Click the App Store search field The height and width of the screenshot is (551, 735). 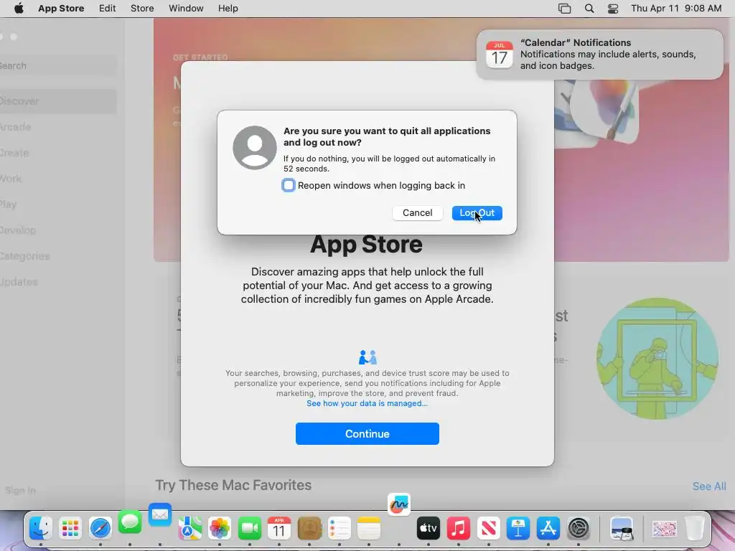(x=57, y=65)
